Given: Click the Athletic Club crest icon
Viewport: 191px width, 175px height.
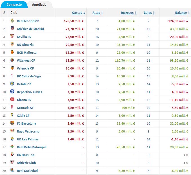Looking at the screenshot, I should 12,162.
